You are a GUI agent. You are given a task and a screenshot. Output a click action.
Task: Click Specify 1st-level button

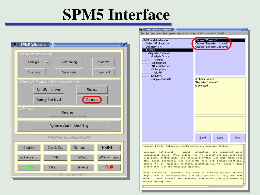point(48,90)
